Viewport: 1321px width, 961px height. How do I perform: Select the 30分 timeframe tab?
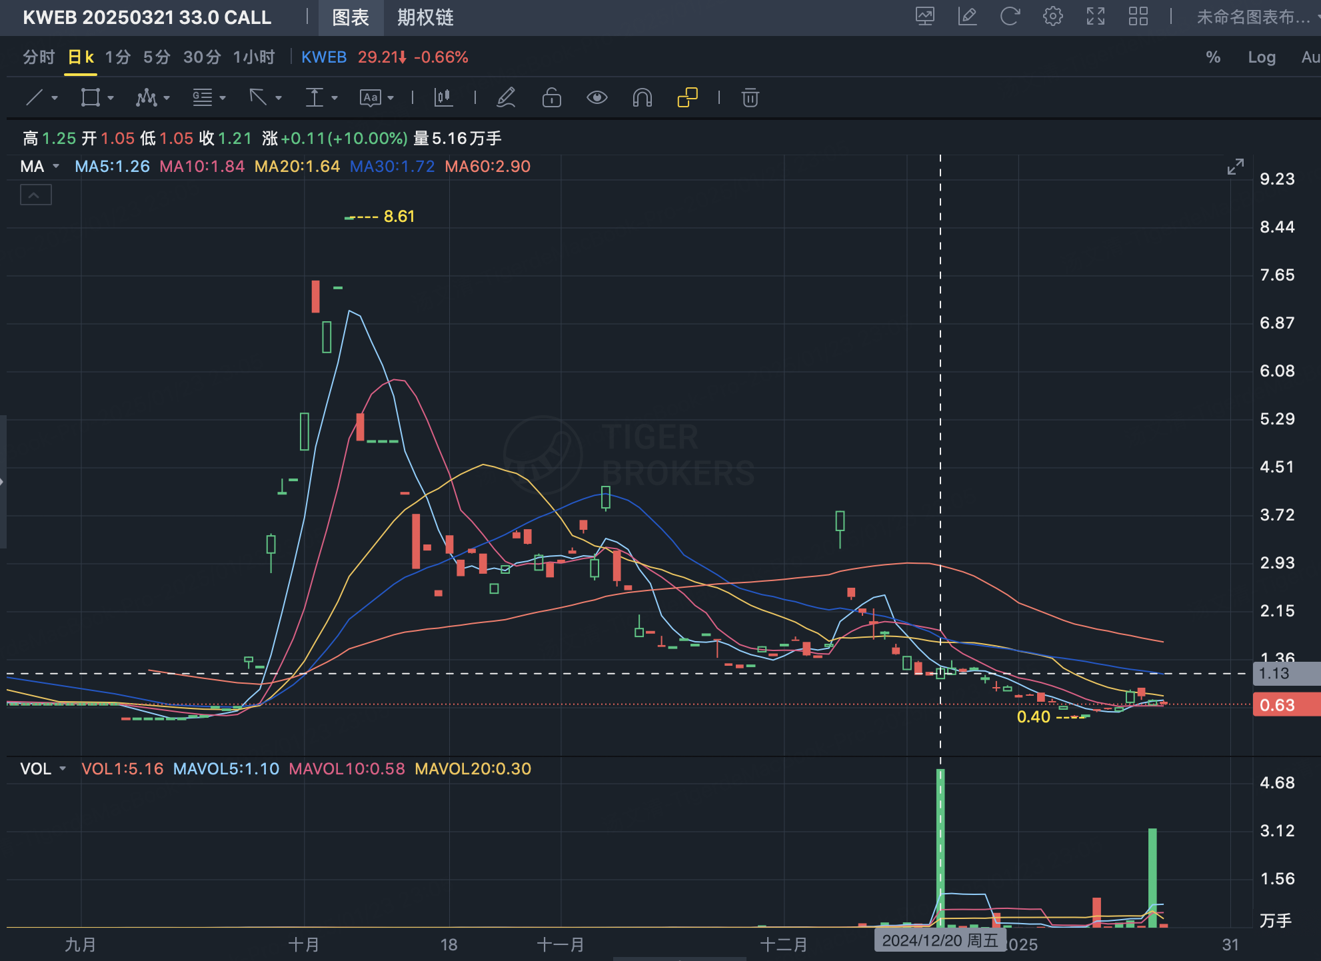point(201,57)
